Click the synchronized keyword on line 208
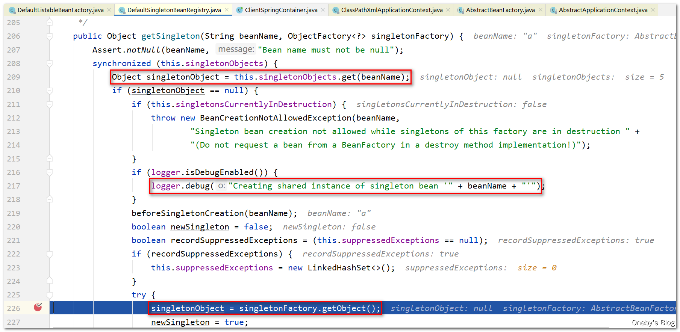The width and height of the screenshot is (680, 332). 122,63
